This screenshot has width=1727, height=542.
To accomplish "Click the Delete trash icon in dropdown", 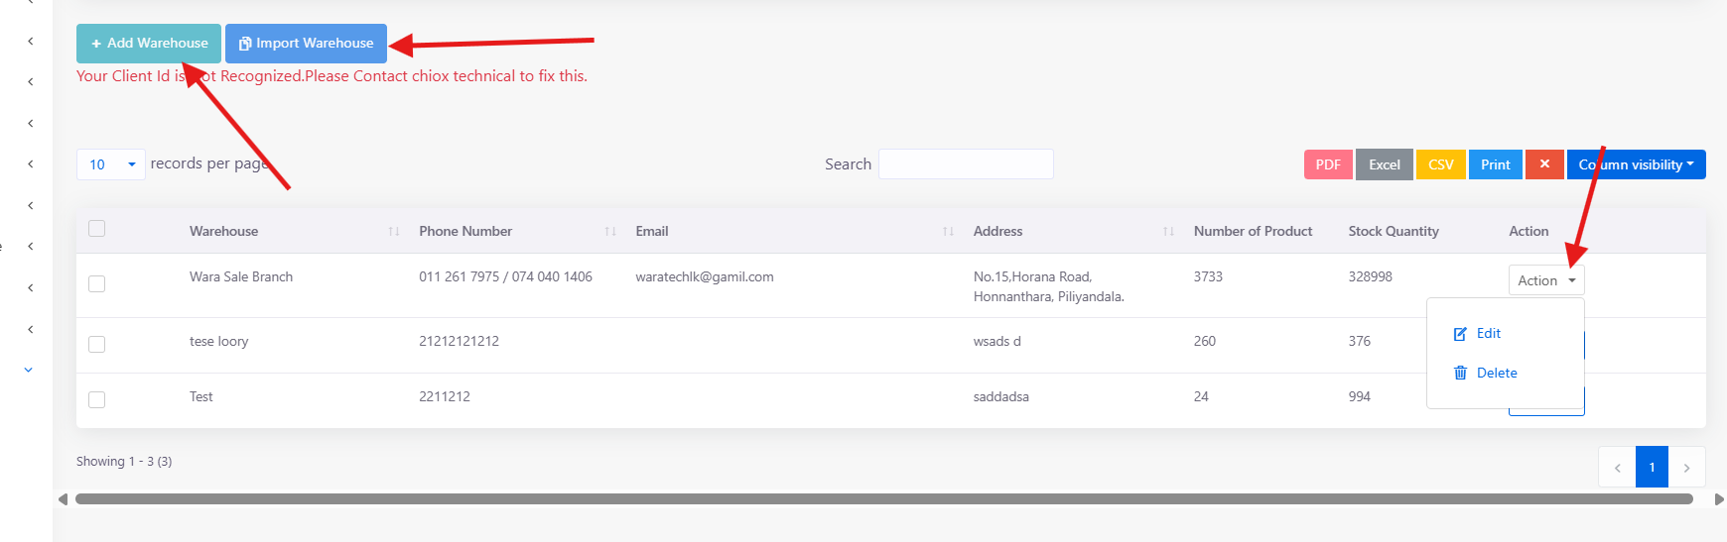I will pos(1460,373).
